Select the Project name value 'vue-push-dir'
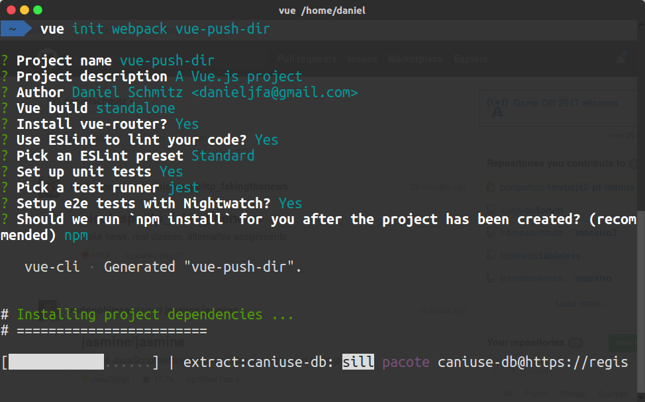Image resolution: width=645 pixels, height=402 pixels. click(x=167, y=61)
